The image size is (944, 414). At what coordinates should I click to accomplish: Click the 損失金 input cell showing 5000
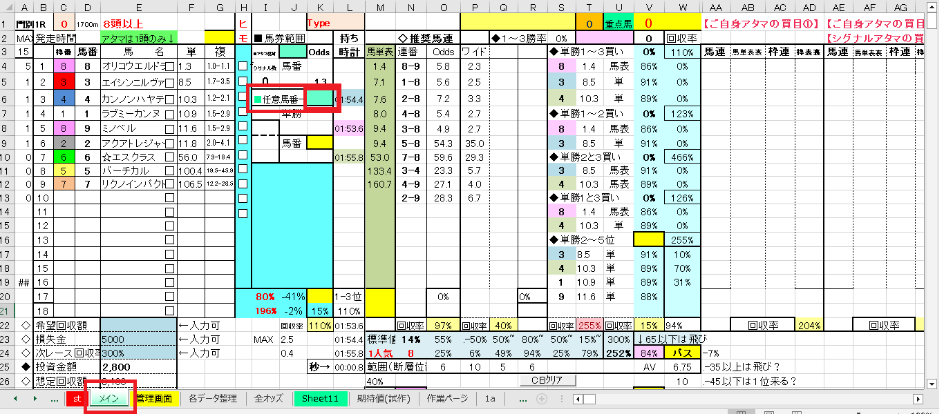138,339
